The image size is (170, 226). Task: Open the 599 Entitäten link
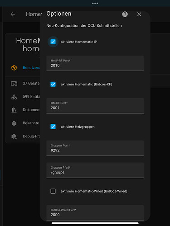(x=31, y=97)
